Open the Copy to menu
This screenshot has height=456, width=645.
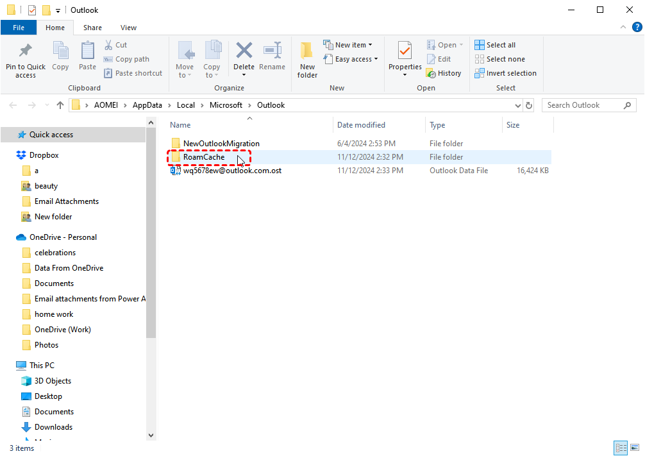pyautogui.click(x=212, y=60)
